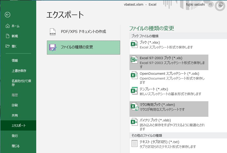Choose OpenDocument スプレッドシート (*.ods) type
This screenshot has width=227, height=153.
169,78
